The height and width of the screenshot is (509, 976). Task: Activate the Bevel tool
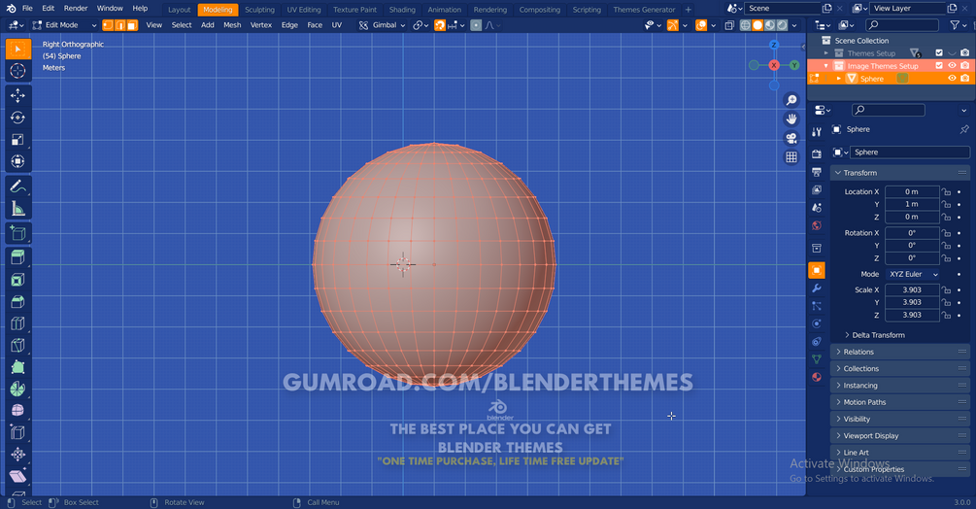[18, 302]
